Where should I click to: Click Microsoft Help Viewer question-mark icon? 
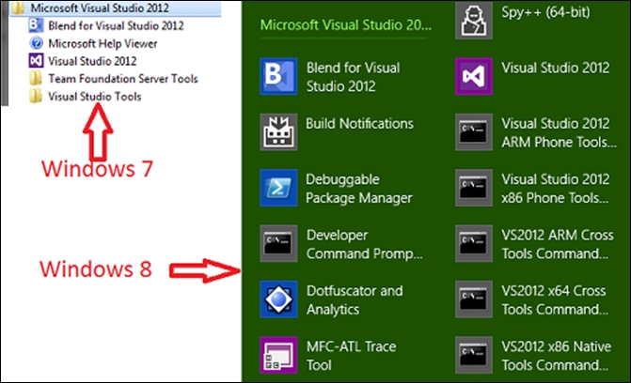[x=37, y=43]
